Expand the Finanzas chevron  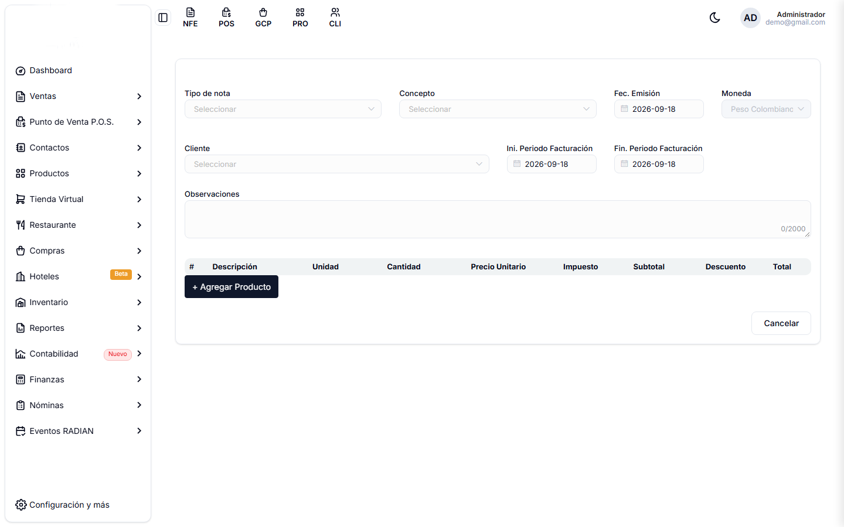(139, 379)
